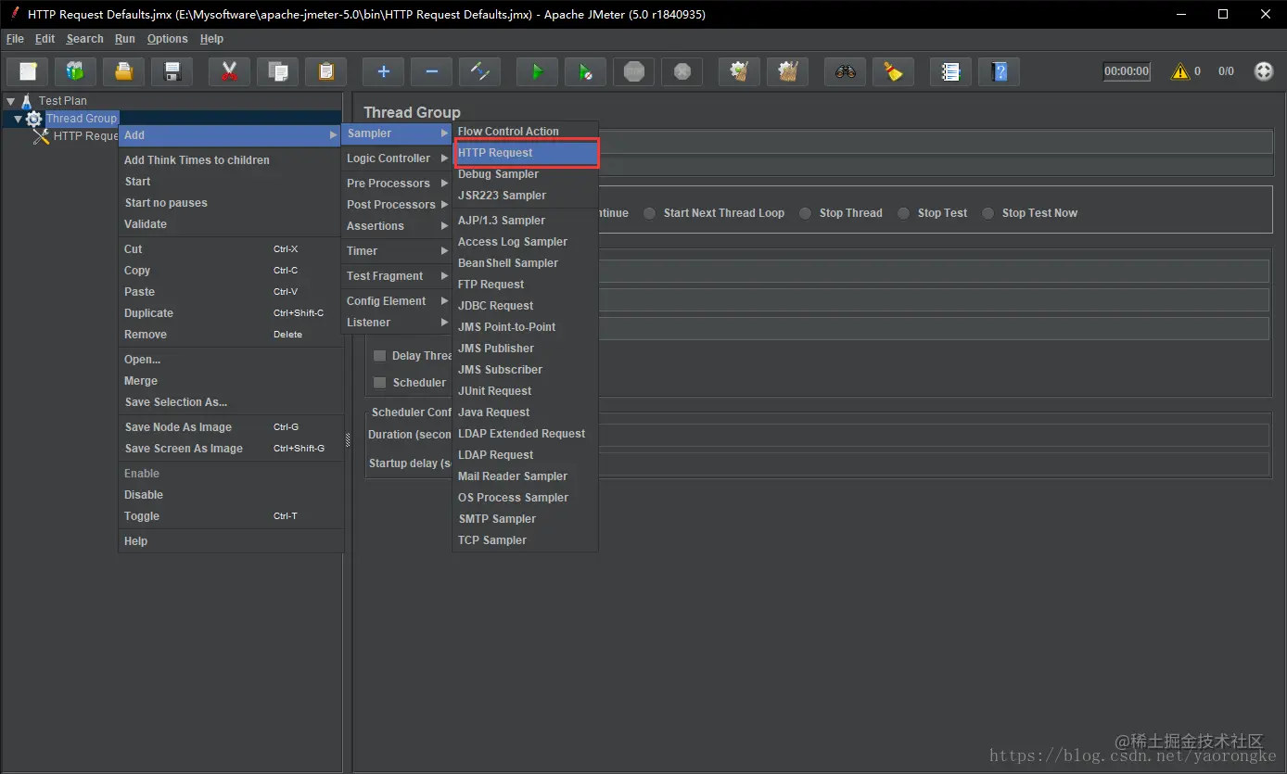Click the Clear broom toolbar icon
The width and height of the screenshot is (1287, 774).
point(739,71)
